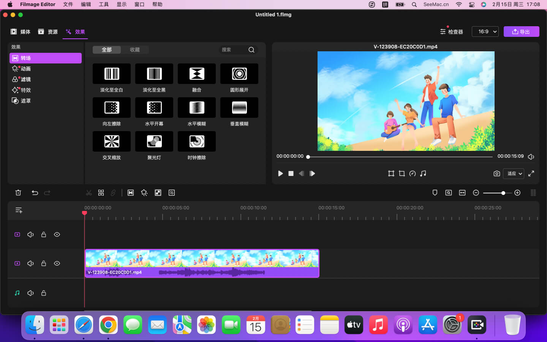Mute the audio track speaker icon
The height and width of the screenshot is (342, 547).
[30, 293]
